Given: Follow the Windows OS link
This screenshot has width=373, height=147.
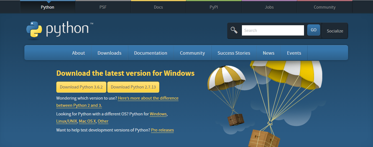Looking at the screenshot, I should [158, 114].
